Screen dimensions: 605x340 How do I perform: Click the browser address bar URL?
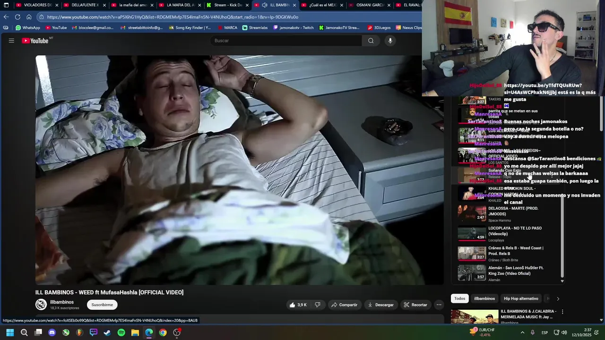click(173, 17)
